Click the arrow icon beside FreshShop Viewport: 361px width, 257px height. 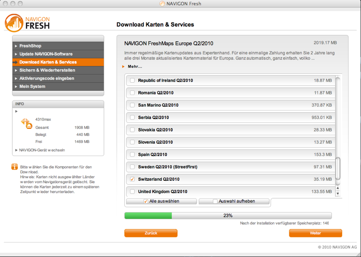click(16, 46)
